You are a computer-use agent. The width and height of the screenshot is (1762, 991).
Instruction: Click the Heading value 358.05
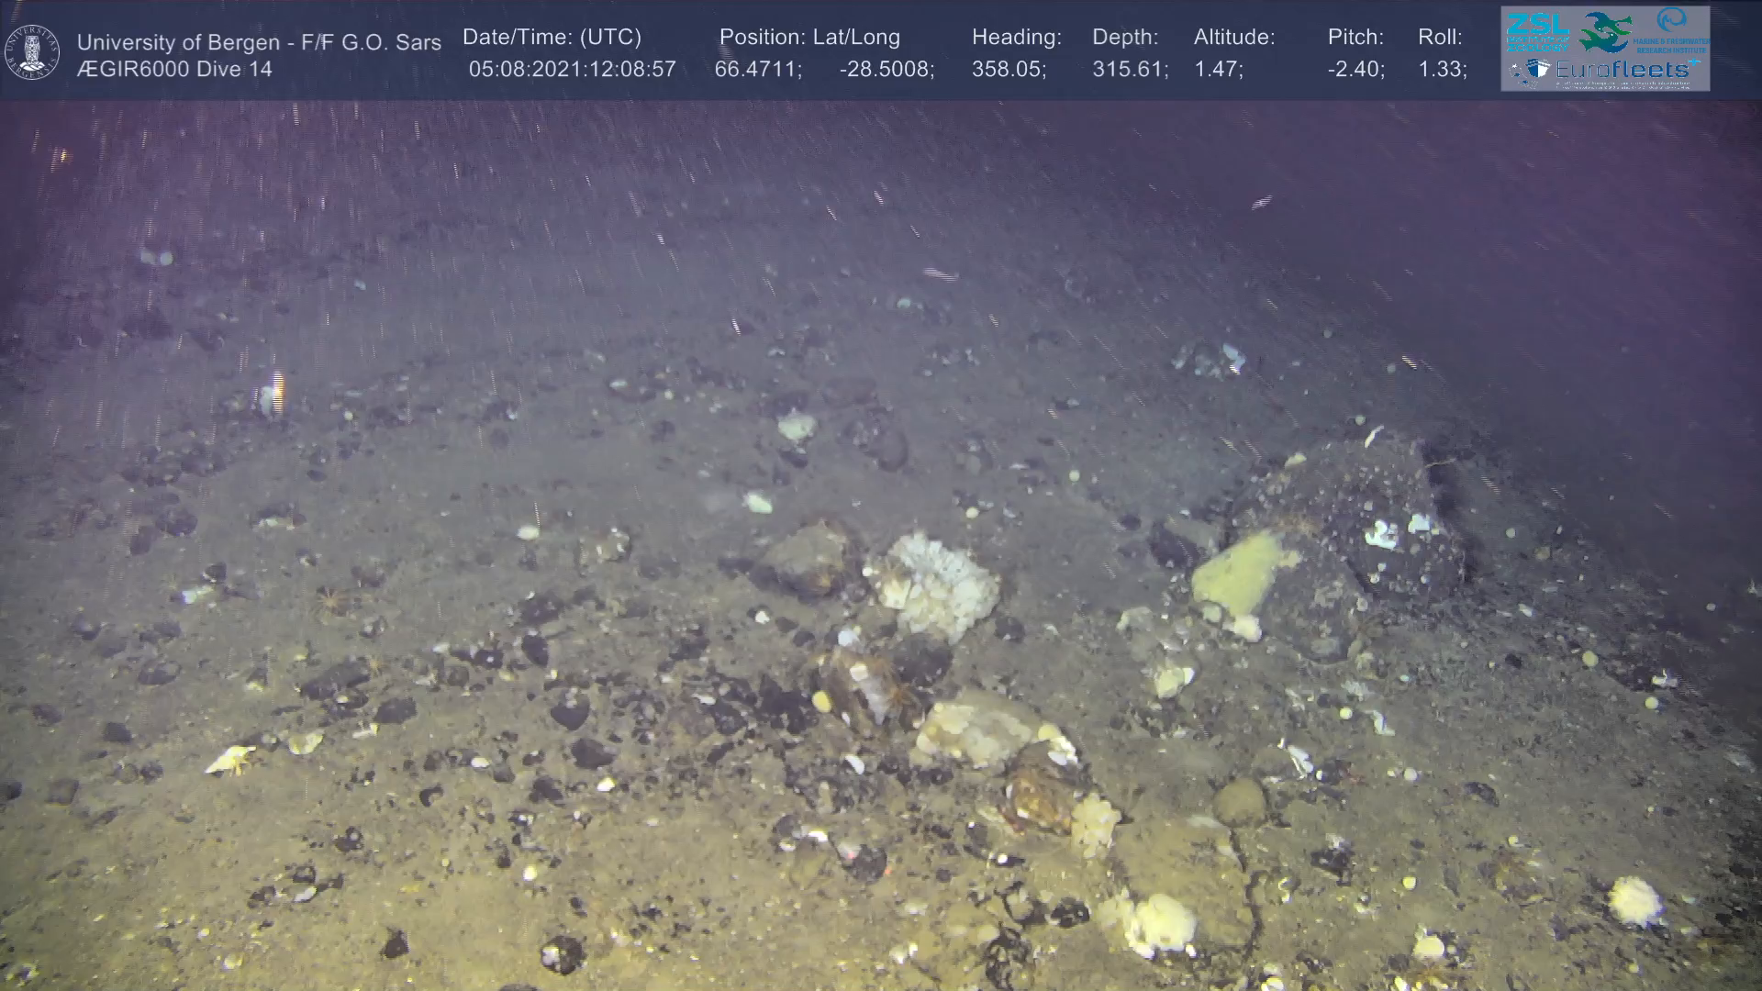coord(1007,70)
